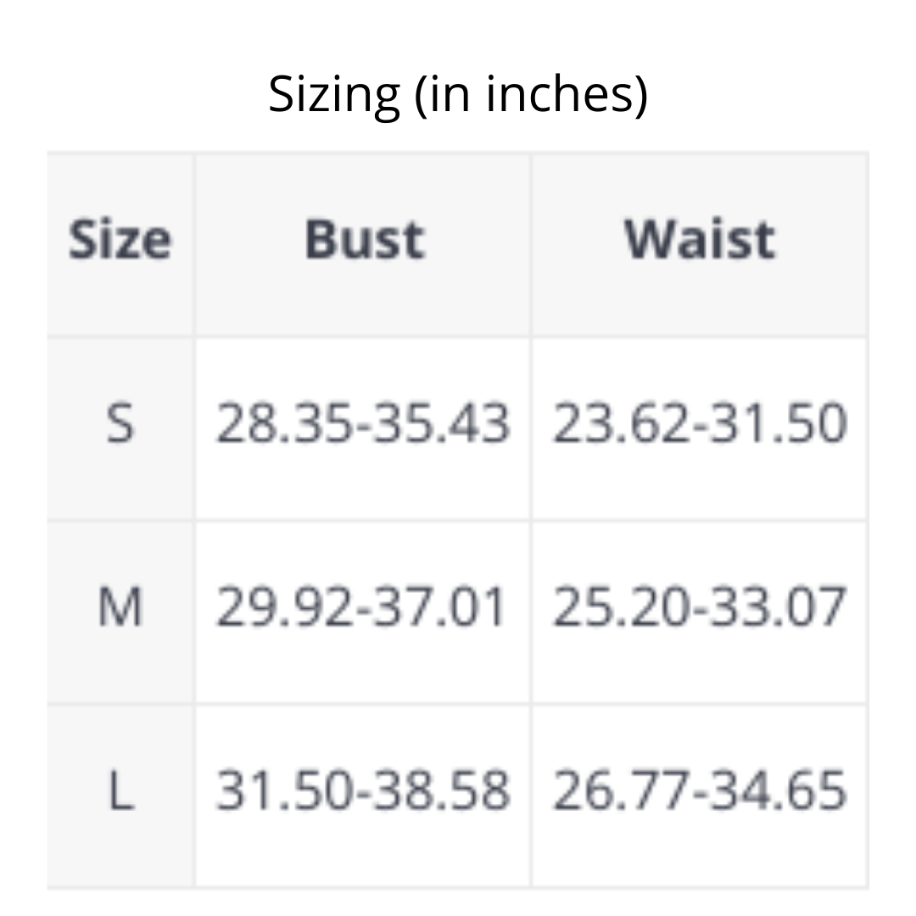The height and width of the screenshot is (916, 916).
Task: Select the Size column header
Action: tap(120, 240)
